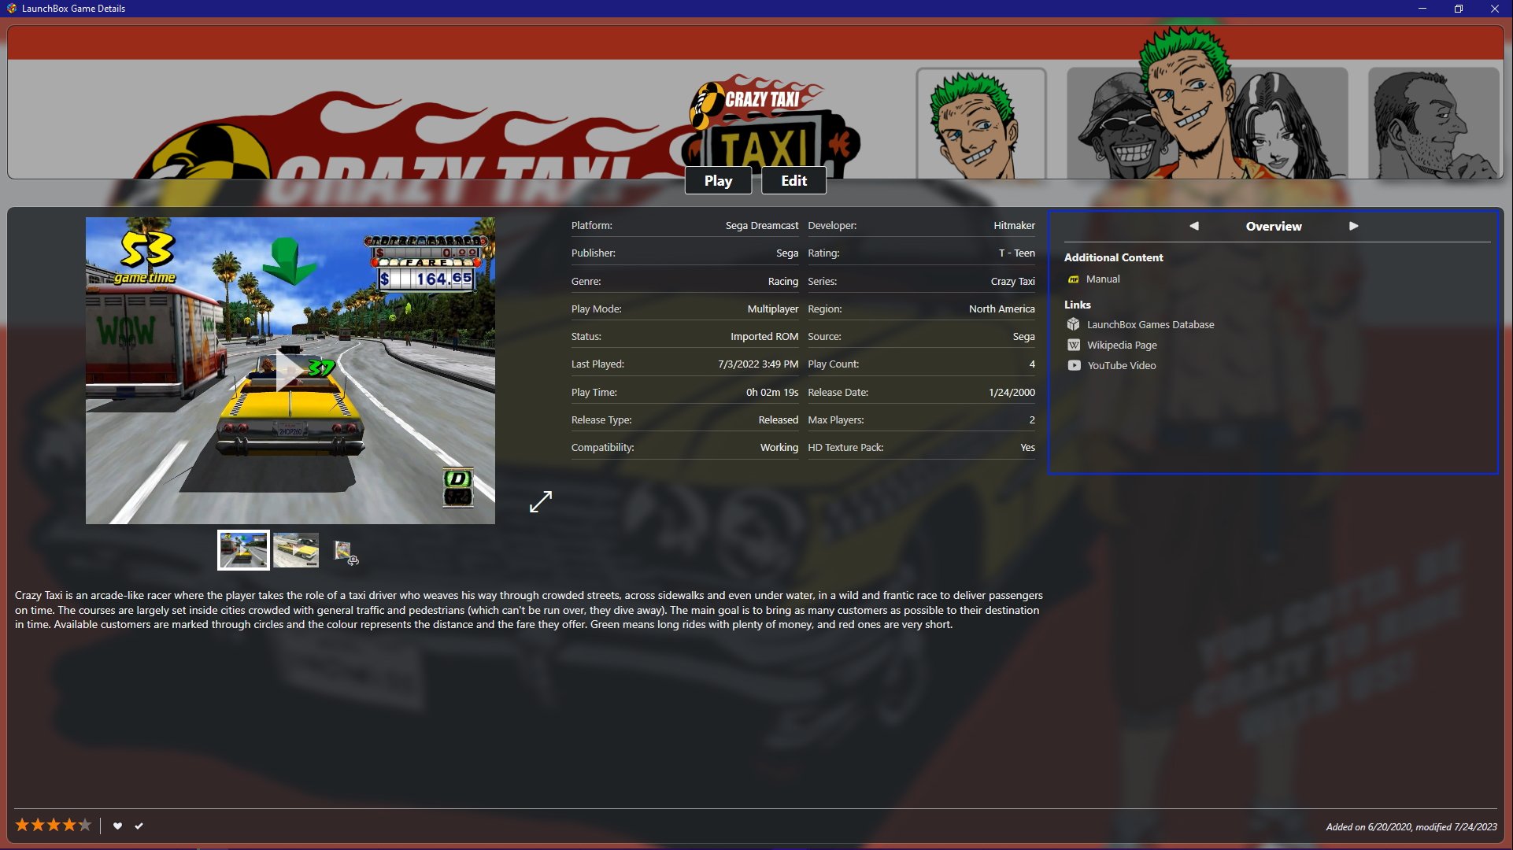The width and height of the screenshot is (1513, 850).
Task: Click the 'Links' heading
Action: (1077, 305)
